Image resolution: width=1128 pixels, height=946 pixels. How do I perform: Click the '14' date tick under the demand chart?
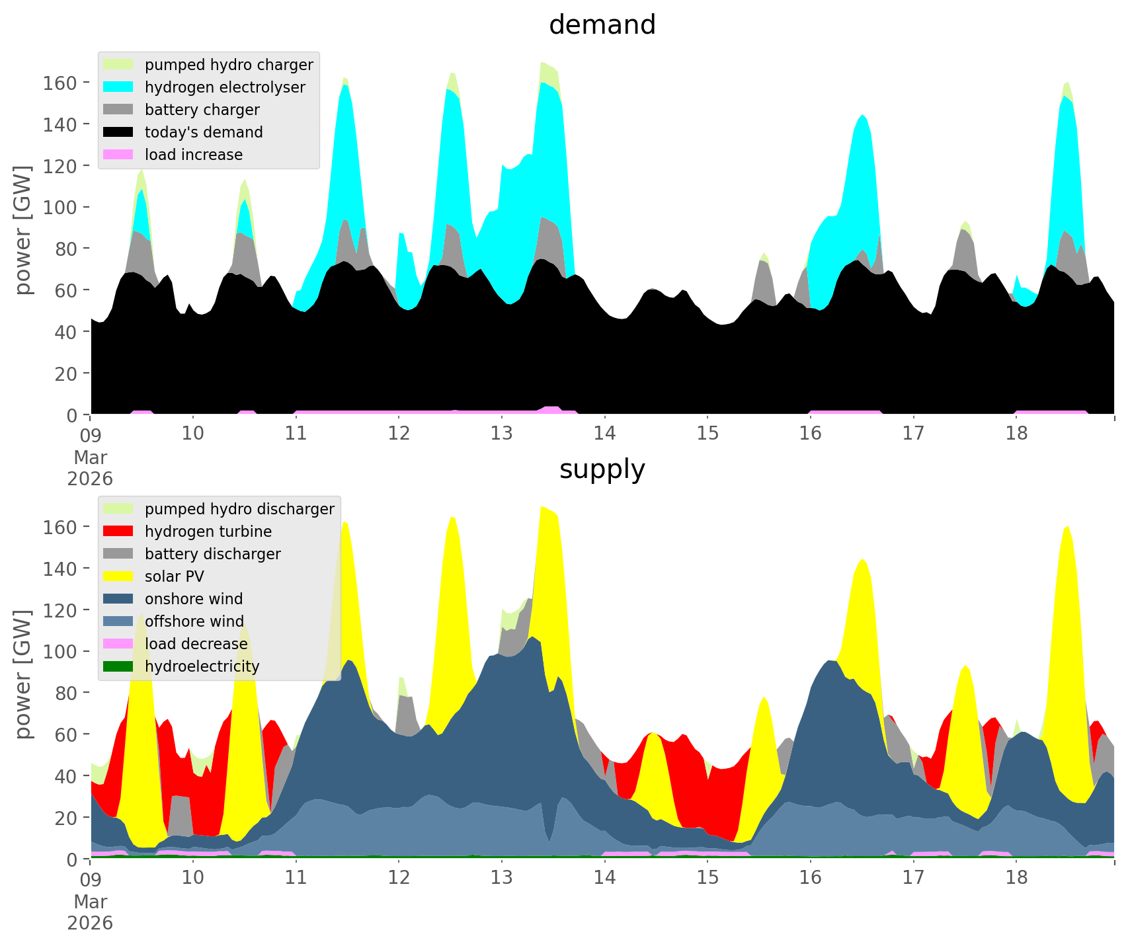pos(604,434)
